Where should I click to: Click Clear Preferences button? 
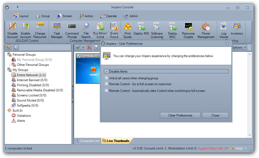click(x=180, y=115)
